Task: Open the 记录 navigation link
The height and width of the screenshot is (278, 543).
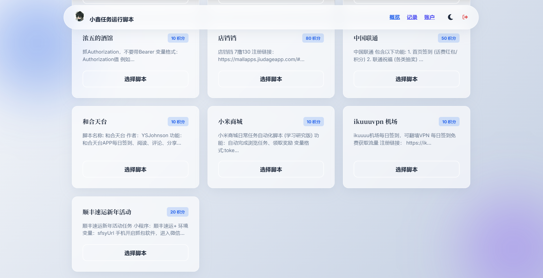Action: tap(412, 17)
